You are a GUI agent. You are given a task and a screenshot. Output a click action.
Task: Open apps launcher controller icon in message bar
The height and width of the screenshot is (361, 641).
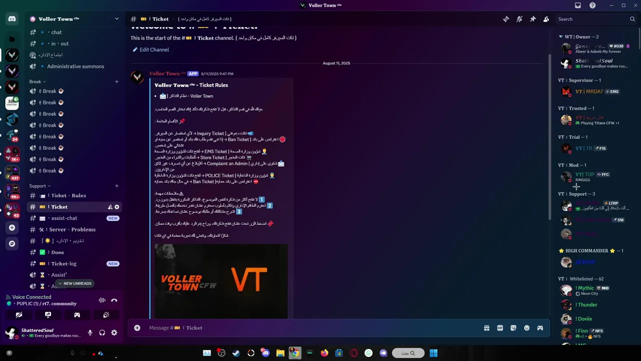[540, 328]
